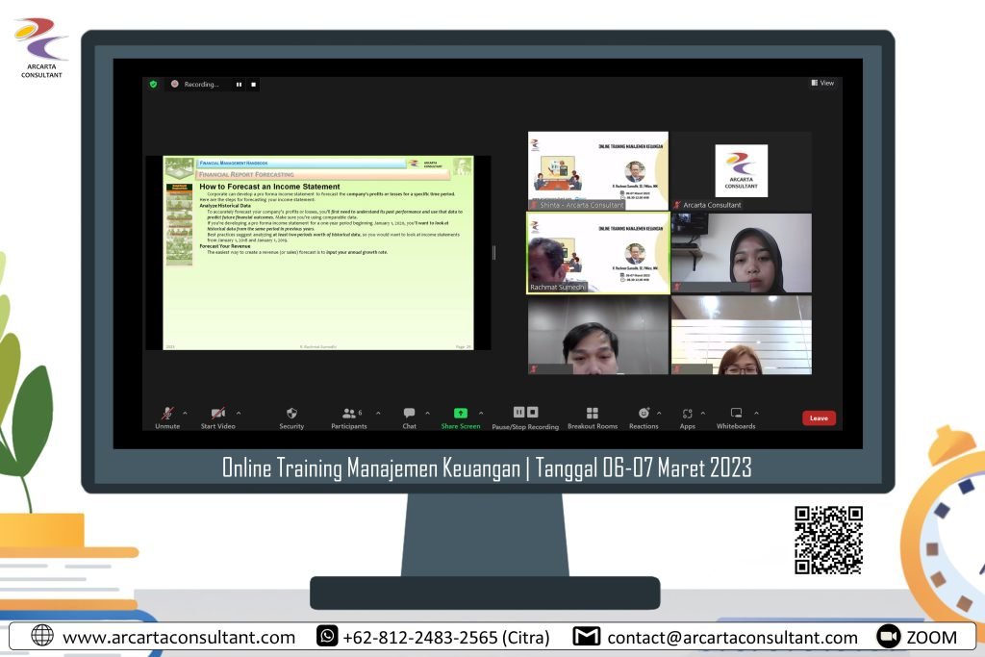Pause recording from top recording bar
Screen dimensions: 985x657
pos(240,85)
